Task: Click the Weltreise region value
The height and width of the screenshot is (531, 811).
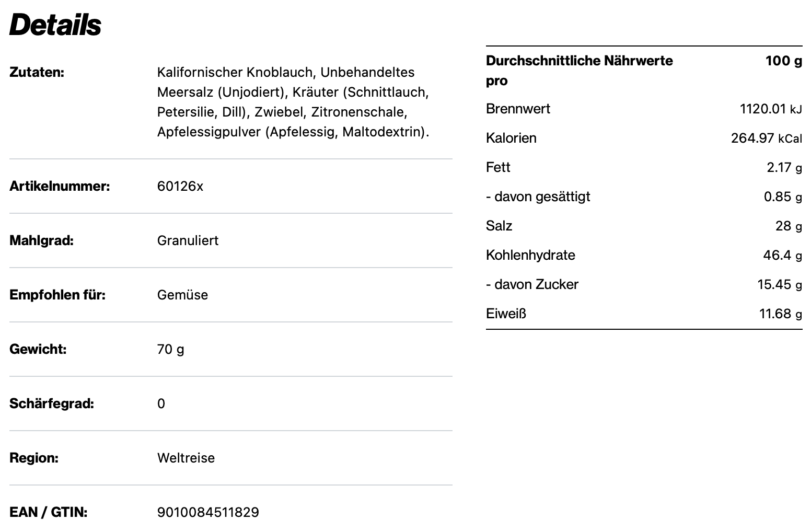Action: pyautogui.click(x=186, y=458)
